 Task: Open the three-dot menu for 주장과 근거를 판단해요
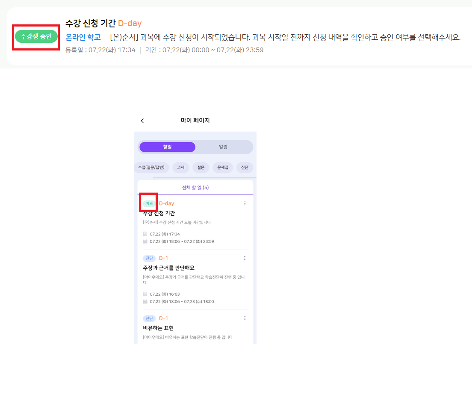245,258
